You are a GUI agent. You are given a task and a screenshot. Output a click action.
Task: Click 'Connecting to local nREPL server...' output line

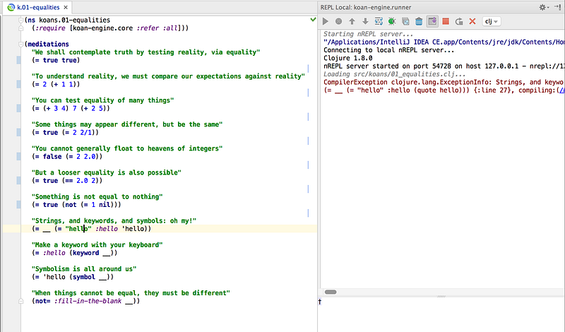[389, 50]
